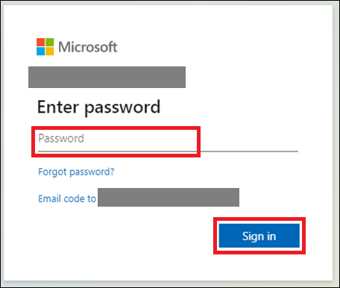
Task: Click the redacted email address after Email code to
Action: (169, 197)
